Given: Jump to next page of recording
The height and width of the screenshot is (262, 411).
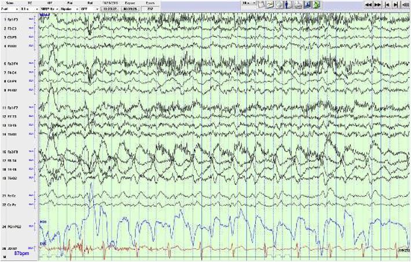Looking at the screenshot, I should coord(395,5).
